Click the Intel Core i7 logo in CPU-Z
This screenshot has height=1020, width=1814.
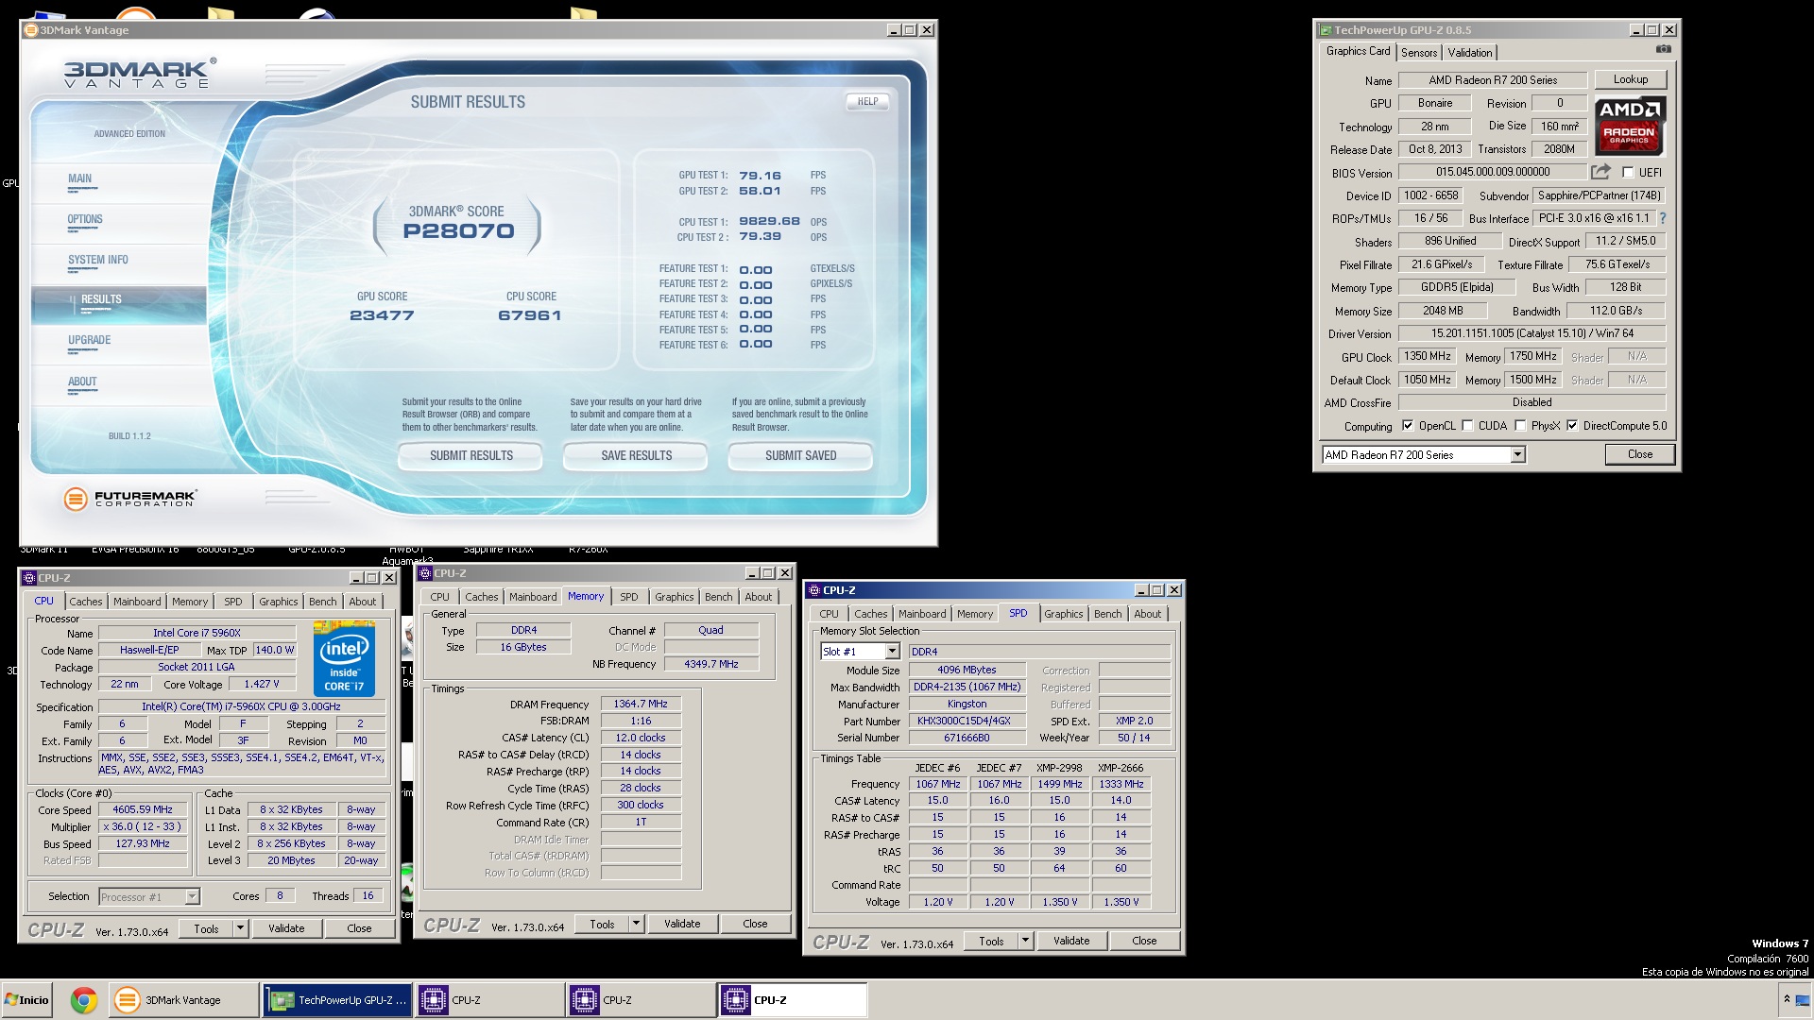point(343,659)
